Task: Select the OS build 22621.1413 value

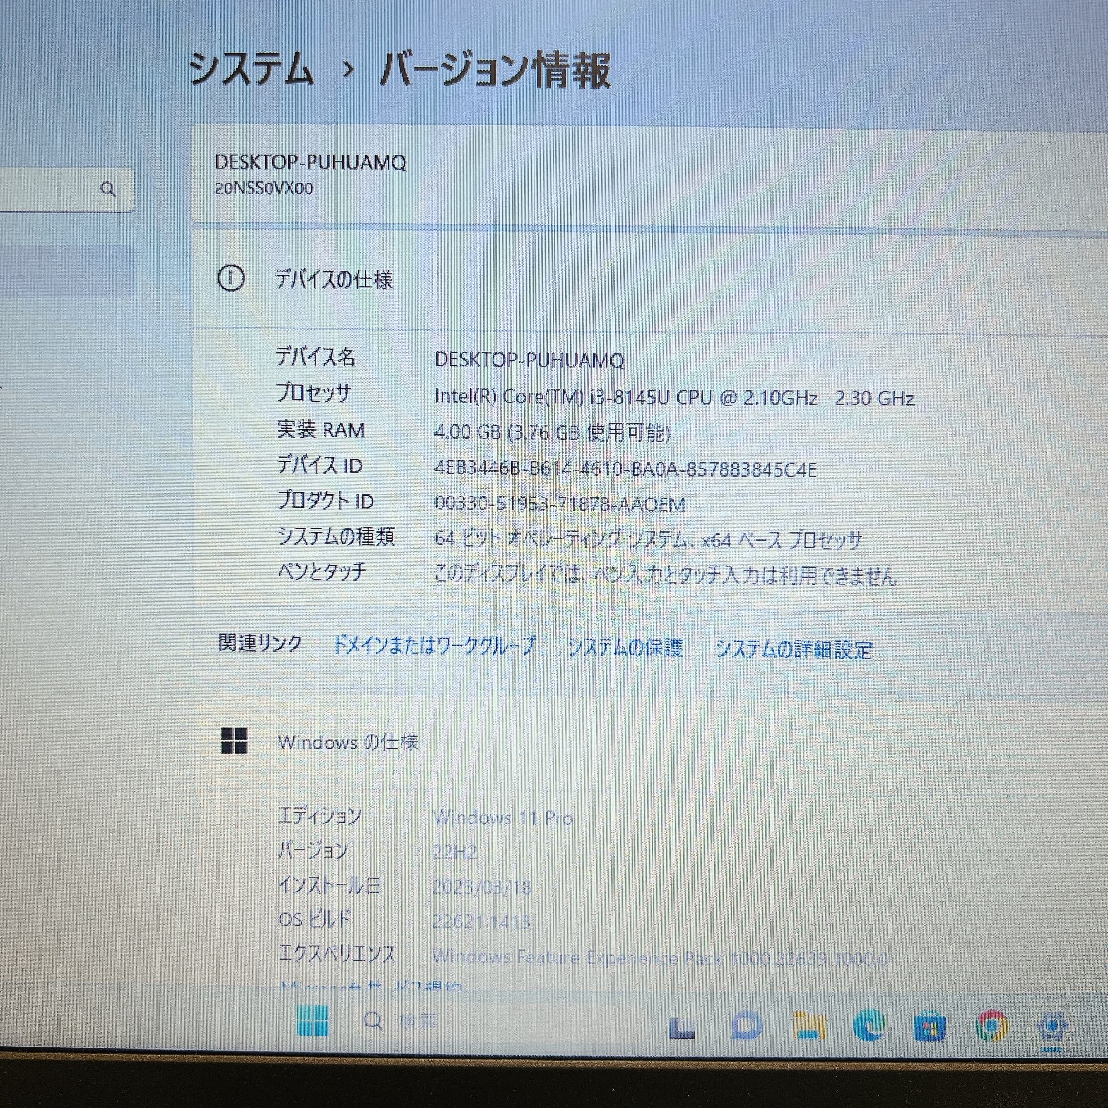Action: coord(481,922)
